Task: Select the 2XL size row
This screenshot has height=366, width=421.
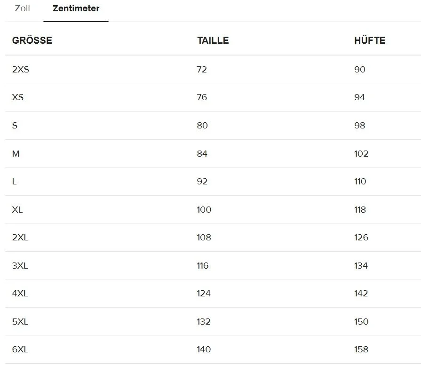Action: (x=213, y=238)
